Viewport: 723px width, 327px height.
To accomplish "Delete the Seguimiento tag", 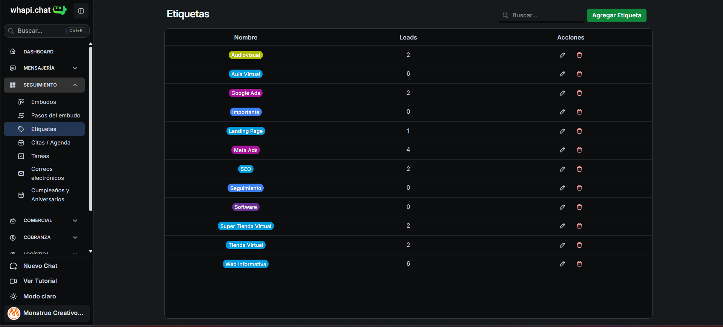I will click(x=579, y=188).
